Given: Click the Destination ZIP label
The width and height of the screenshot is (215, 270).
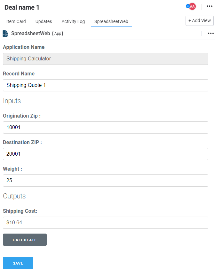Looking at the screenshot, I should click(x=22, y=142).
